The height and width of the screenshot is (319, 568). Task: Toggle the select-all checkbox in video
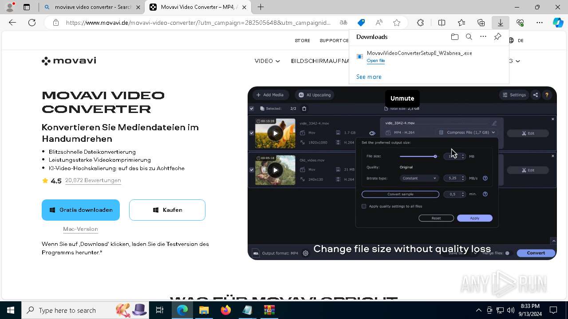[x=252, y=109]
